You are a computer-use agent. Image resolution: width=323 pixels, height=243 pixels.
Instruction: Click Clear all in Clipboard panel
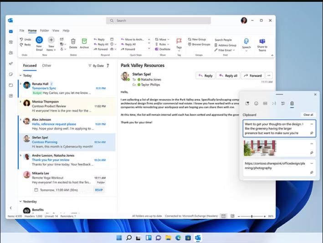pos(308,115)
